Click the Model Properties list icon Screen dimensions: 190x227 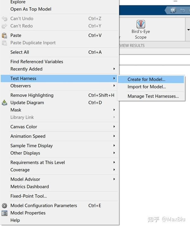pos(4,213)
